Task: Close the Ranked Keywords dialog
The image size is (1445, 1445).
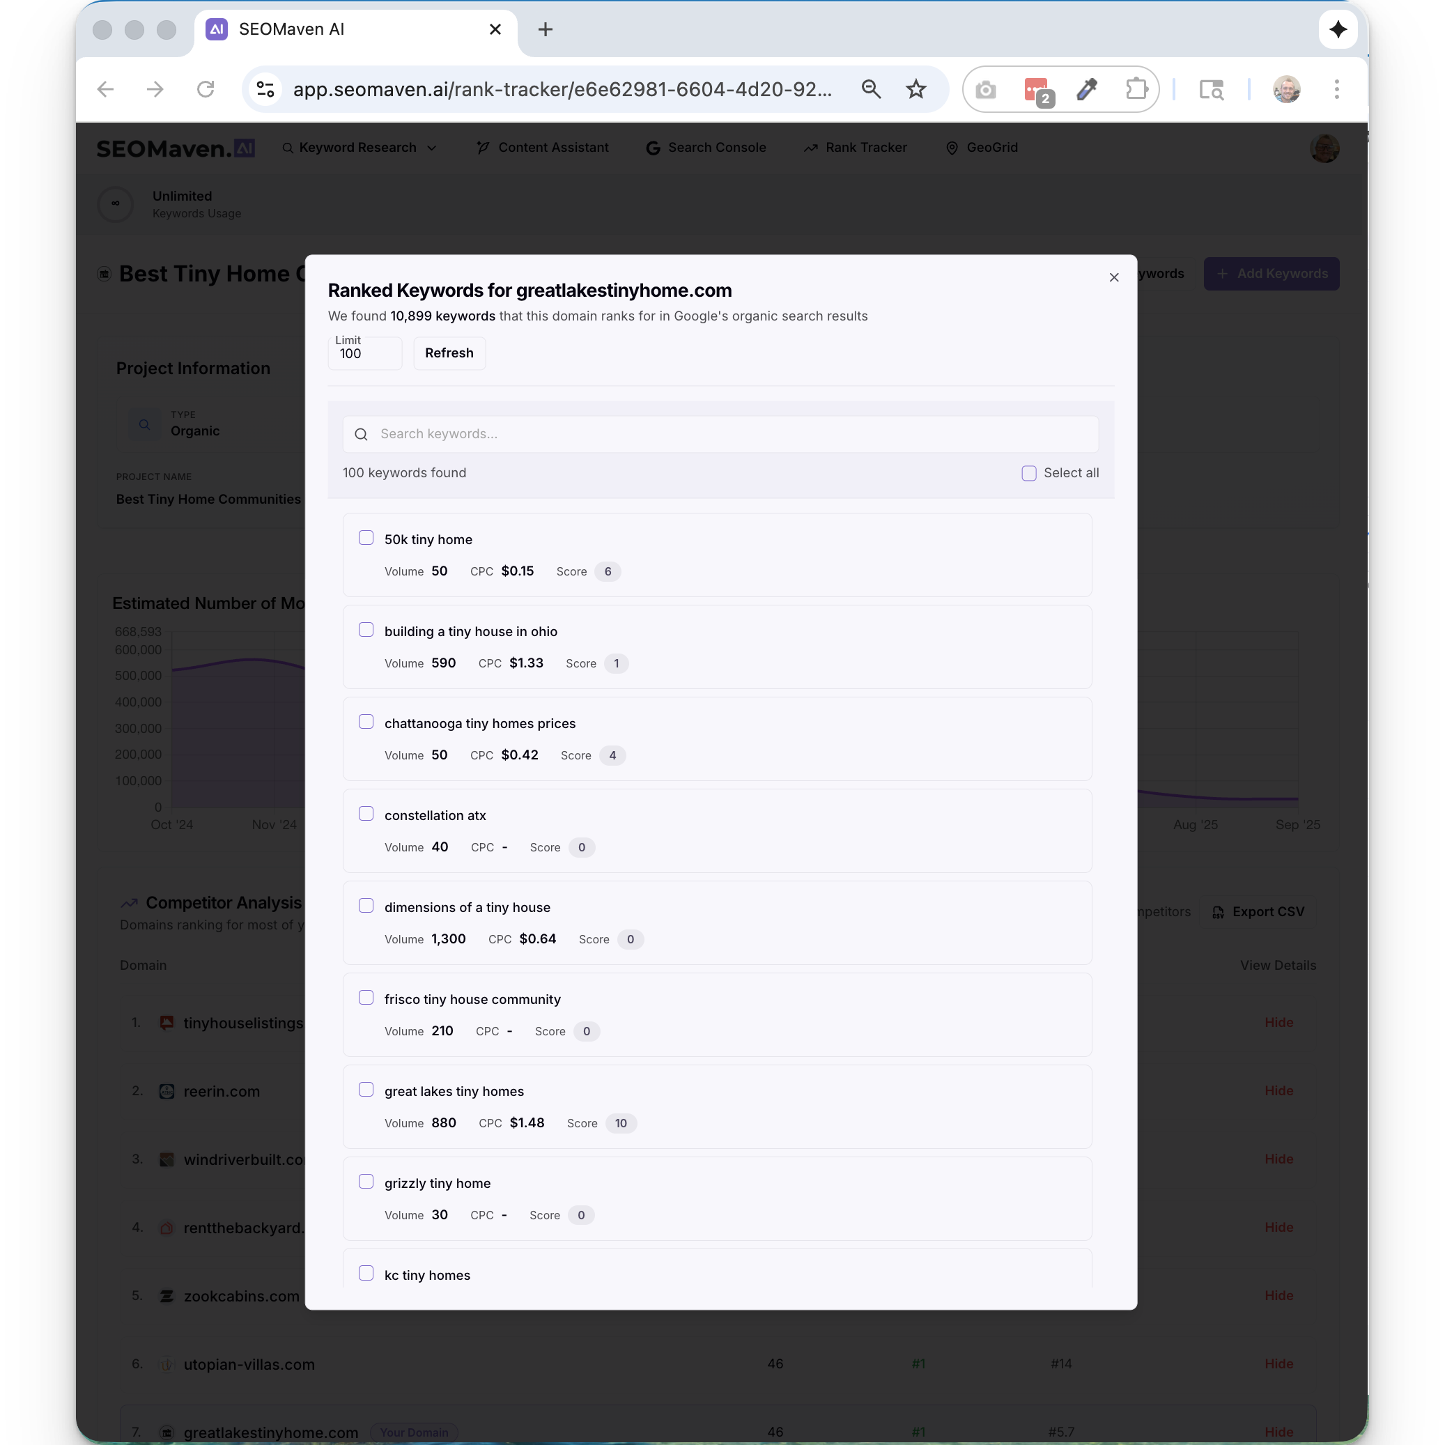Action: pyautogui.click(x=1113, y=277)
